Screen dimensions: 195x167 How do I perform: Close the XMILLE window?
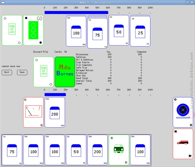192,3
